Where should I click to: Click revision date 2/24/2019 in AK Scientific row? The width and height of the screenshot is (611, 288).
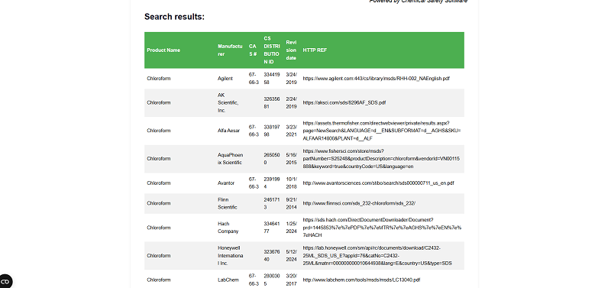click(291, 103)
